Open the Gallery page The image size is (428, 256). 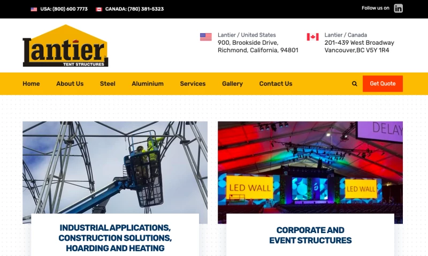pos(232,84)
